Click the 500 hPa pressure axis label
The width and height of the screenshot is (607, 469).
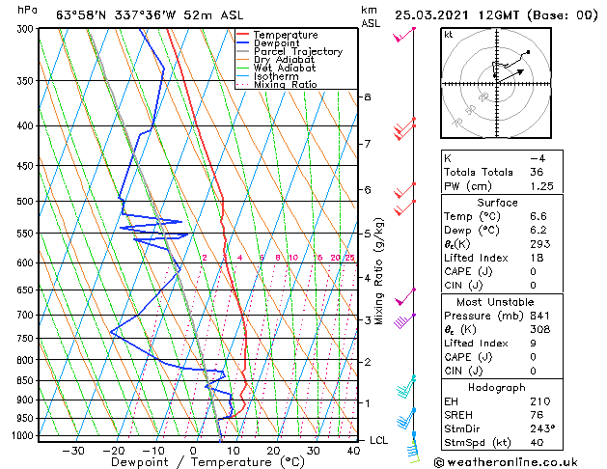(25, 202)
